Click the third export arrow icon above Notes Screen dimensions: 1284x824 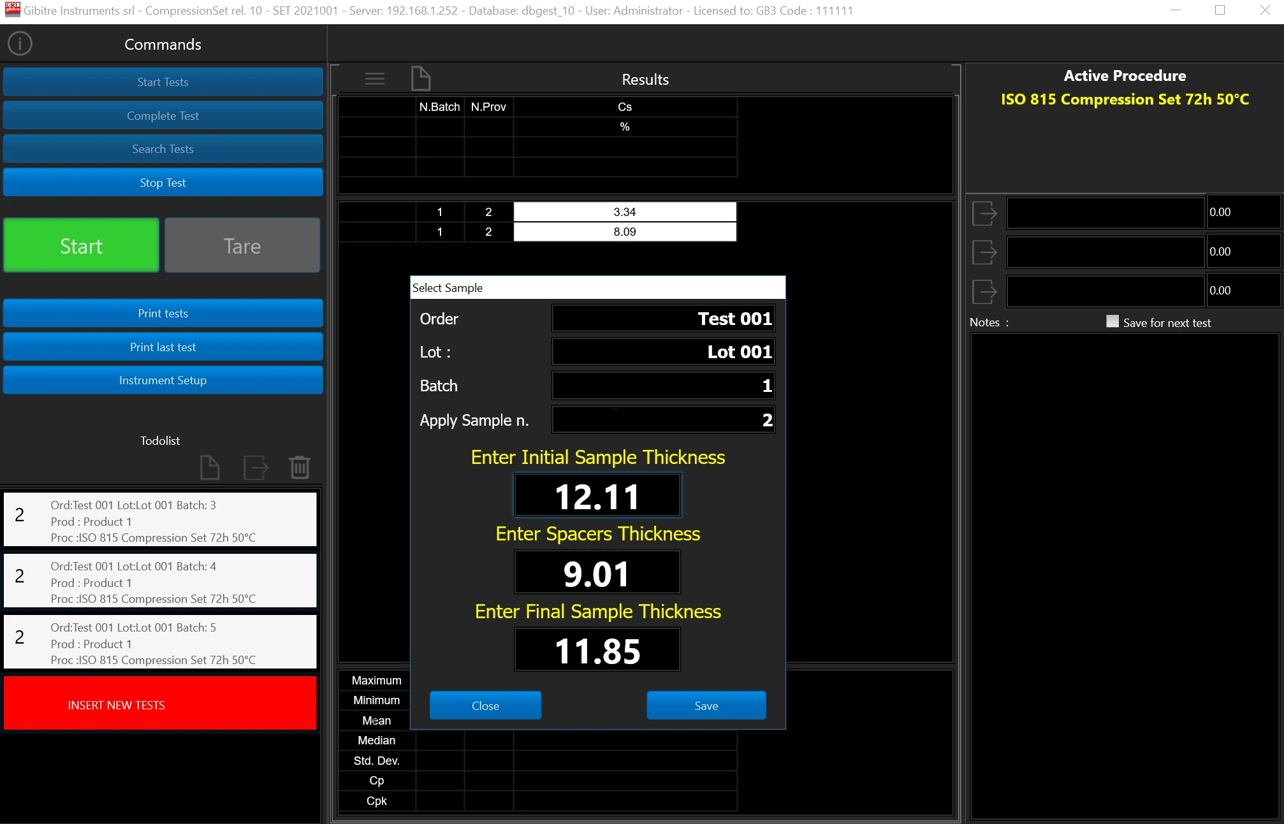984,291
